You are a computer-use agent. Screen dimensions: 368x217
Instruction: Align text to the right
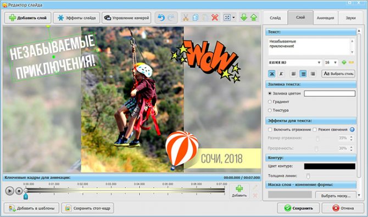click(313, 74)
